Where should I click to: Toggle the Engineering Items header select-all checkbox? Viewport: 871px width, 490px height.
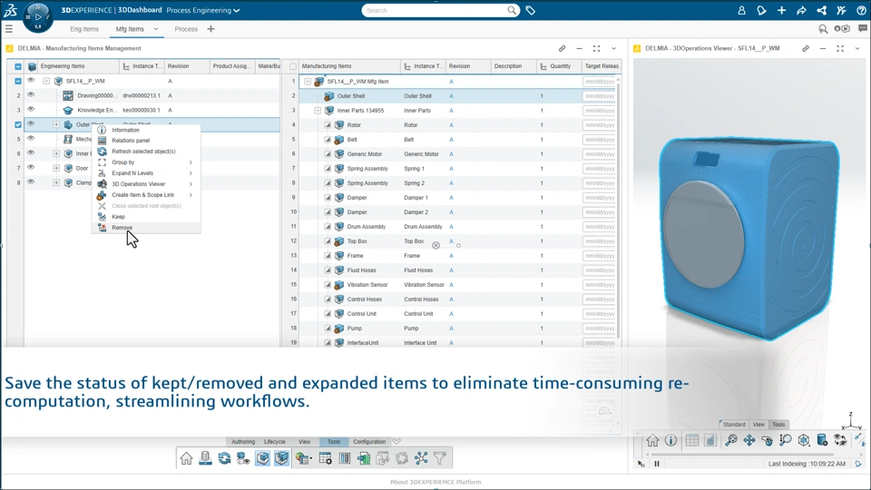point(18,66)
